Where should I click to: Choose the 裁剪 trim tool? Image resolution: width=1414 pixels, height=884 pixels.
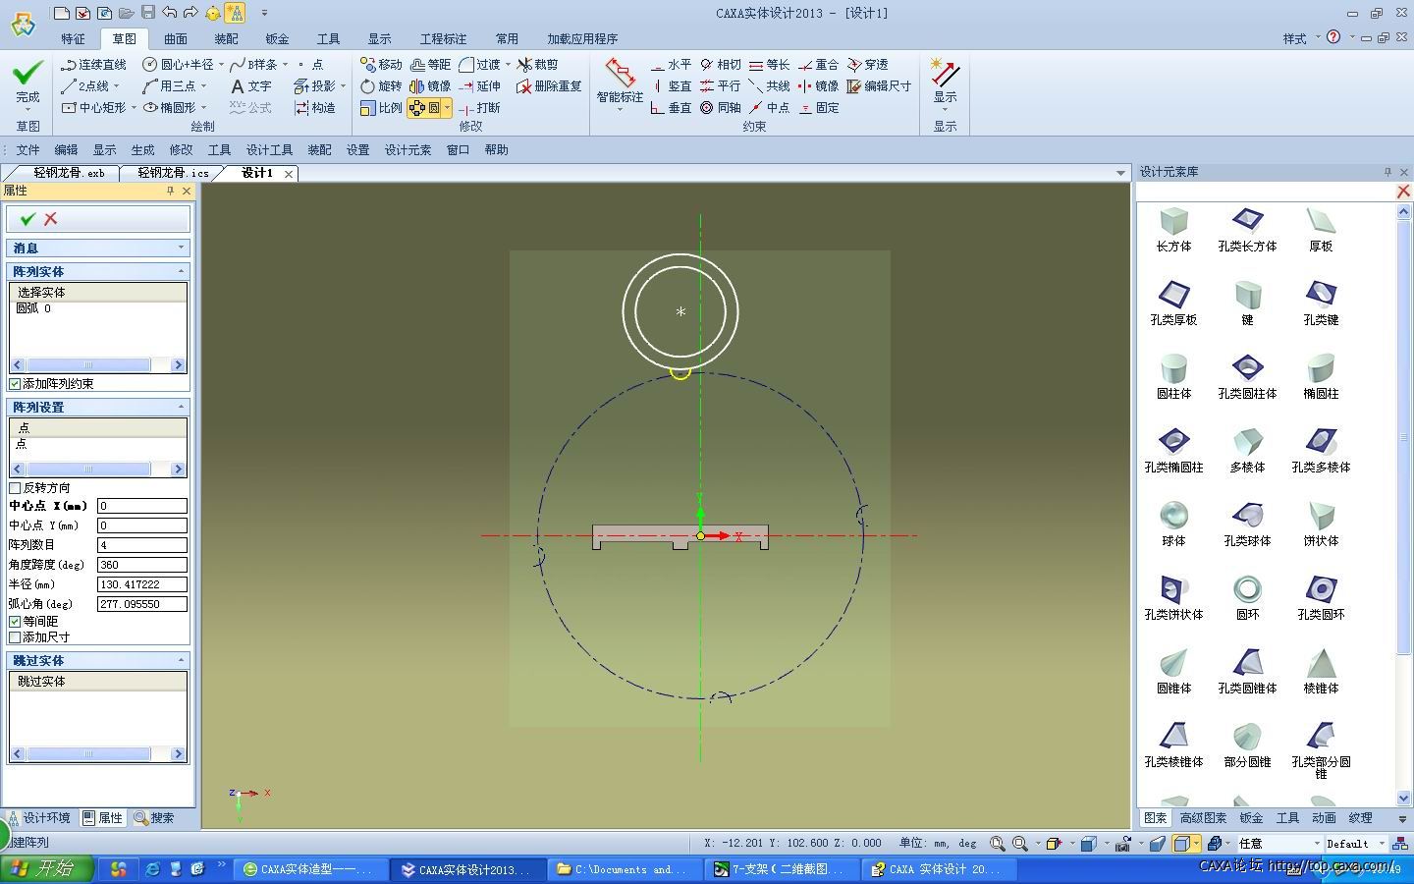(538, 65)
